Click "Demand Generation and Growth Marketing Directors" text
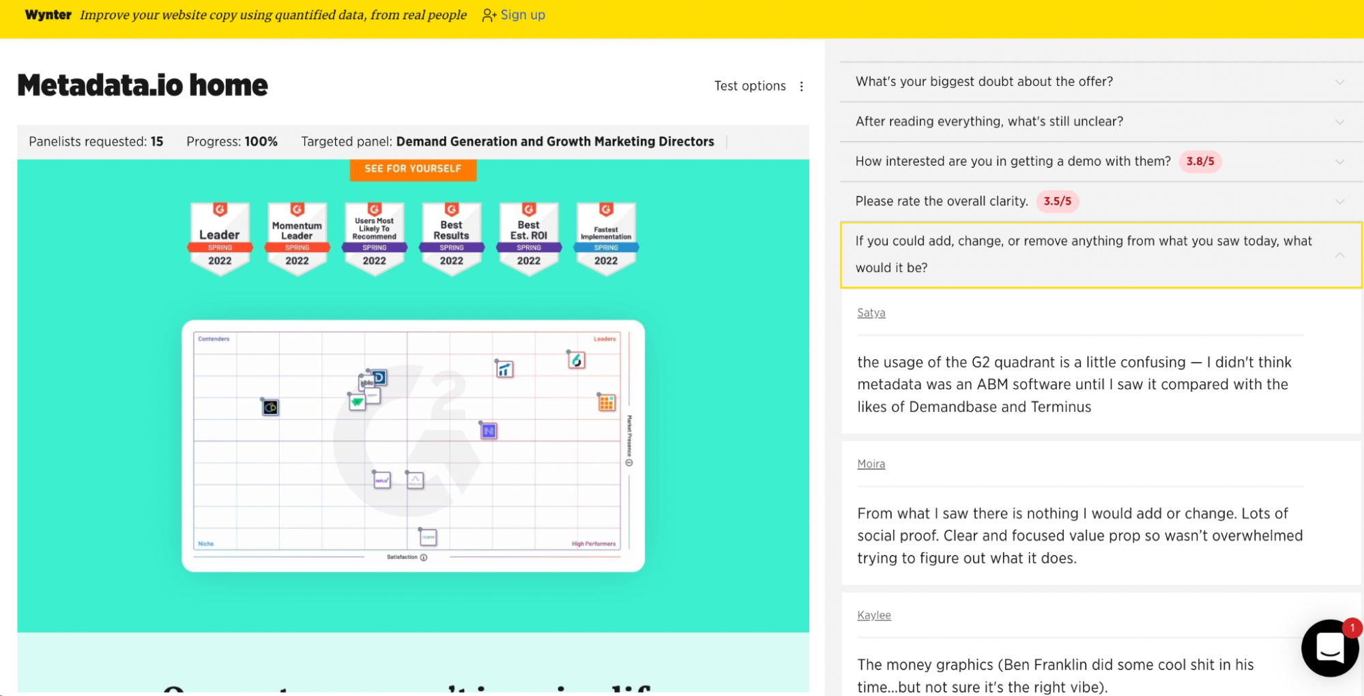This screenshot has width=1364, height=696. tap(555, 142)
